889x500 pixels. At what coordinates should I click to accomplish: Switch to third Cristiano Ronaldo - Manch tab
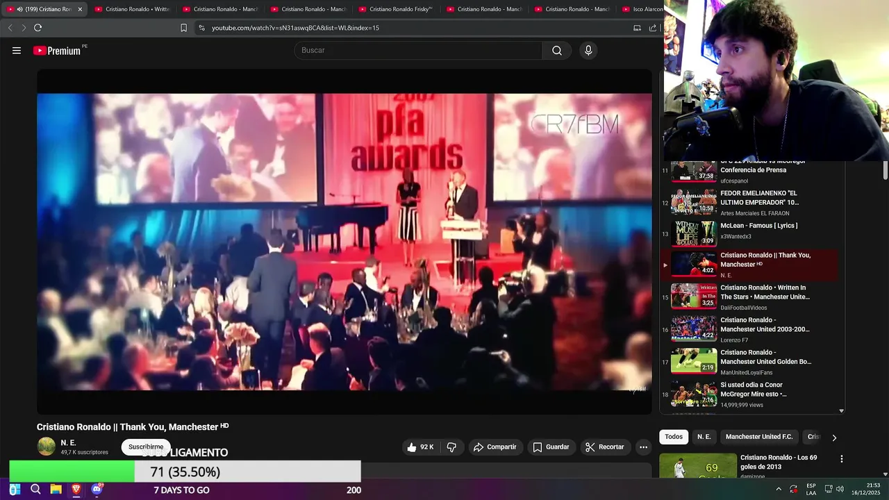[484, 9]
